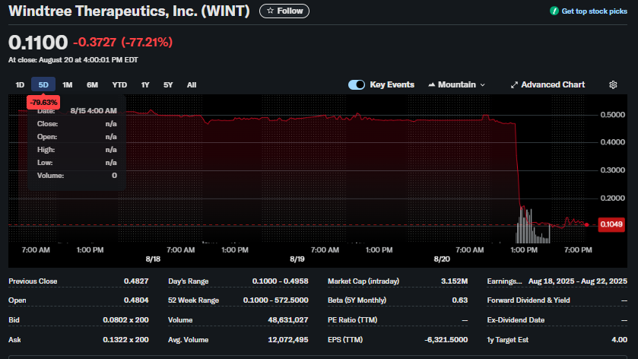Switch to the 6M range tab
The height and width of the screenshot is (359, 638).
(92, 84)
